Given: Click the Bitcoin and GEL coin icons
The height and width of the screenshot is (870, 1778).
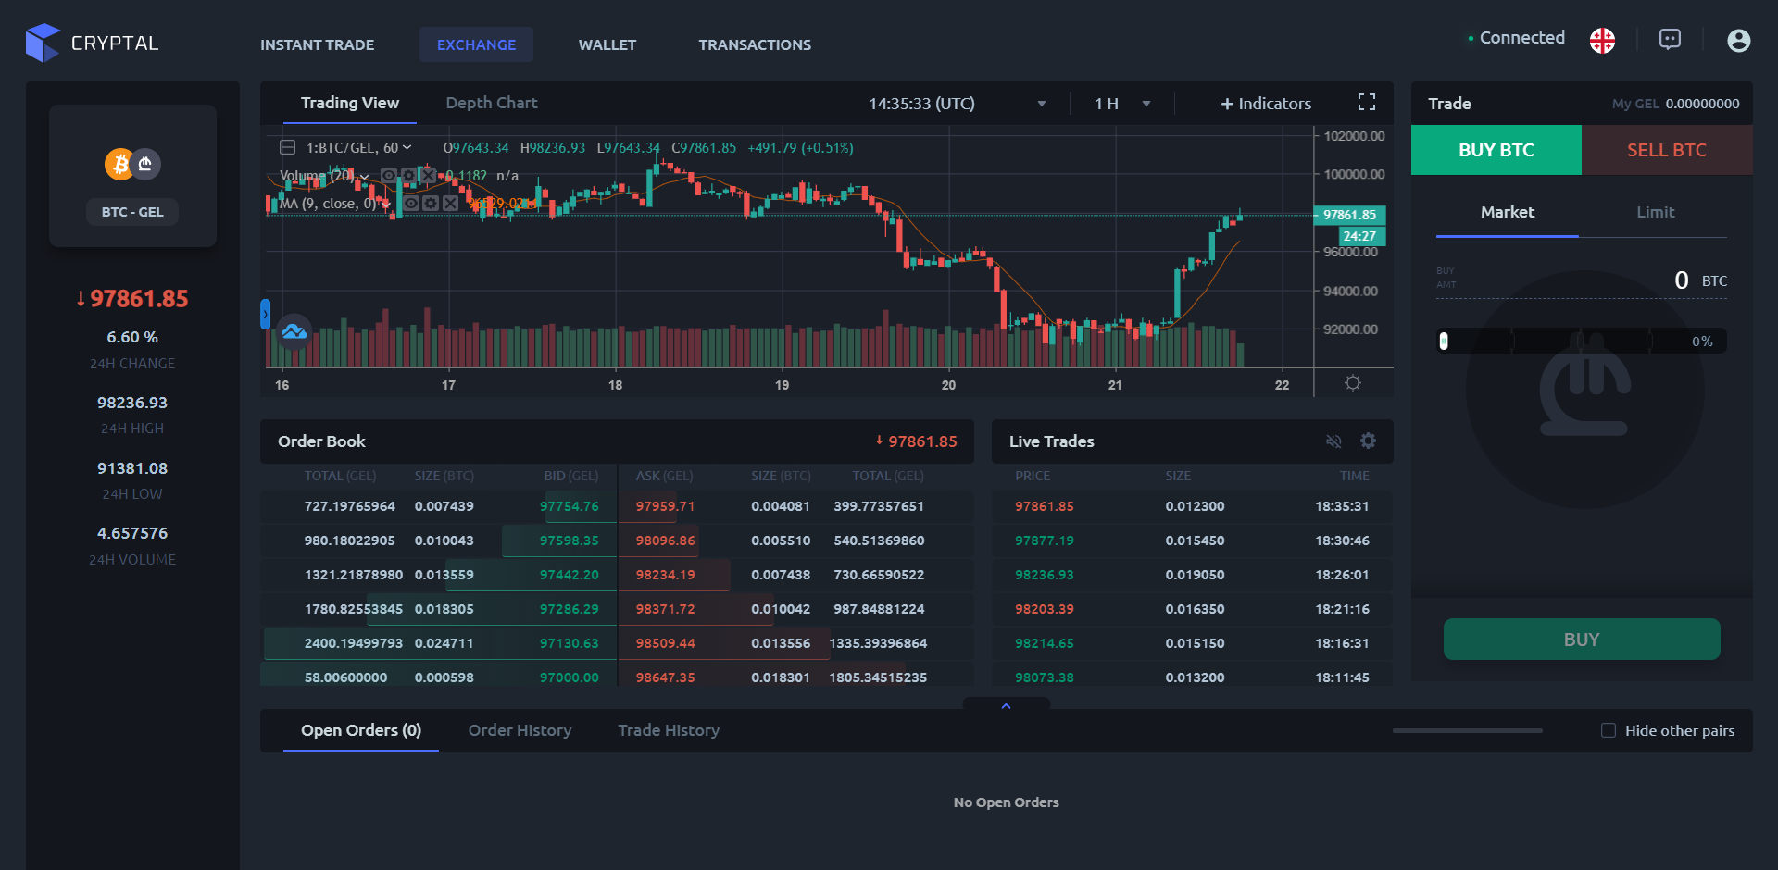Looking at the screenshot, I should [x=132, y=164].
